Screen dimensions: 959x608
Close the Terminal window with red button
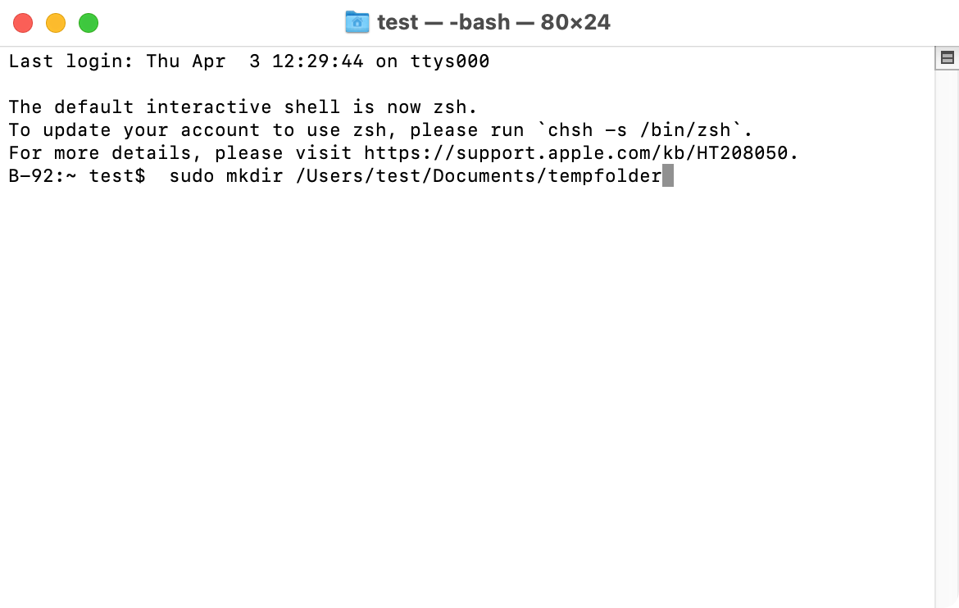tap(23, 23)
